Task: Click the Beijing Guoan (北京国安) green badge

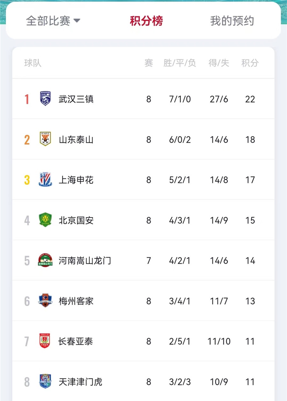Action: [45, 220]
